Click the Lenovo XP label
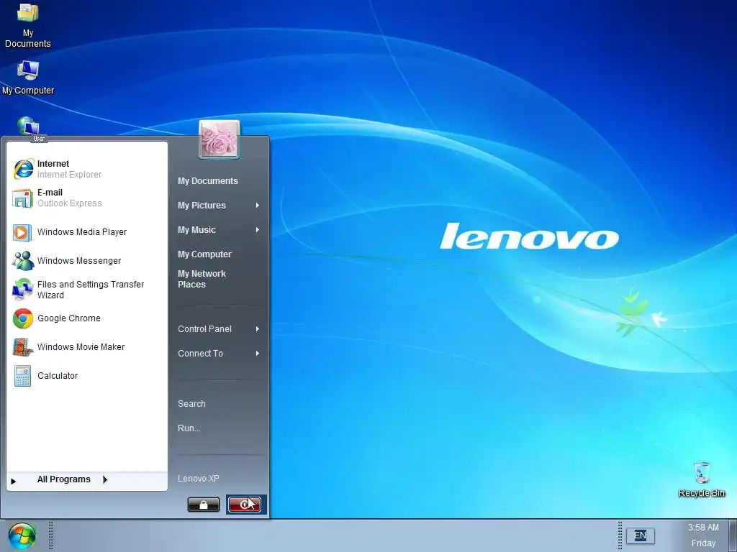This screenshot has width=737, height=552. pyautogui.click(x=199, y=478)
